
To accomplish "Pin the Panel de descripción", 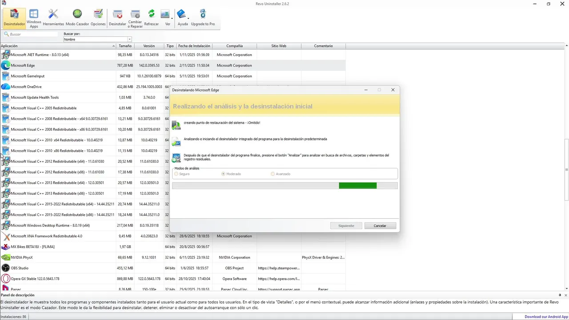I will [x=560, y=295].
